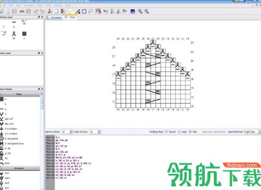The width and height of the screenshot is (261, 190).
Task: Click the Start on row spinner arrows
Action: (x=99, y=132)
